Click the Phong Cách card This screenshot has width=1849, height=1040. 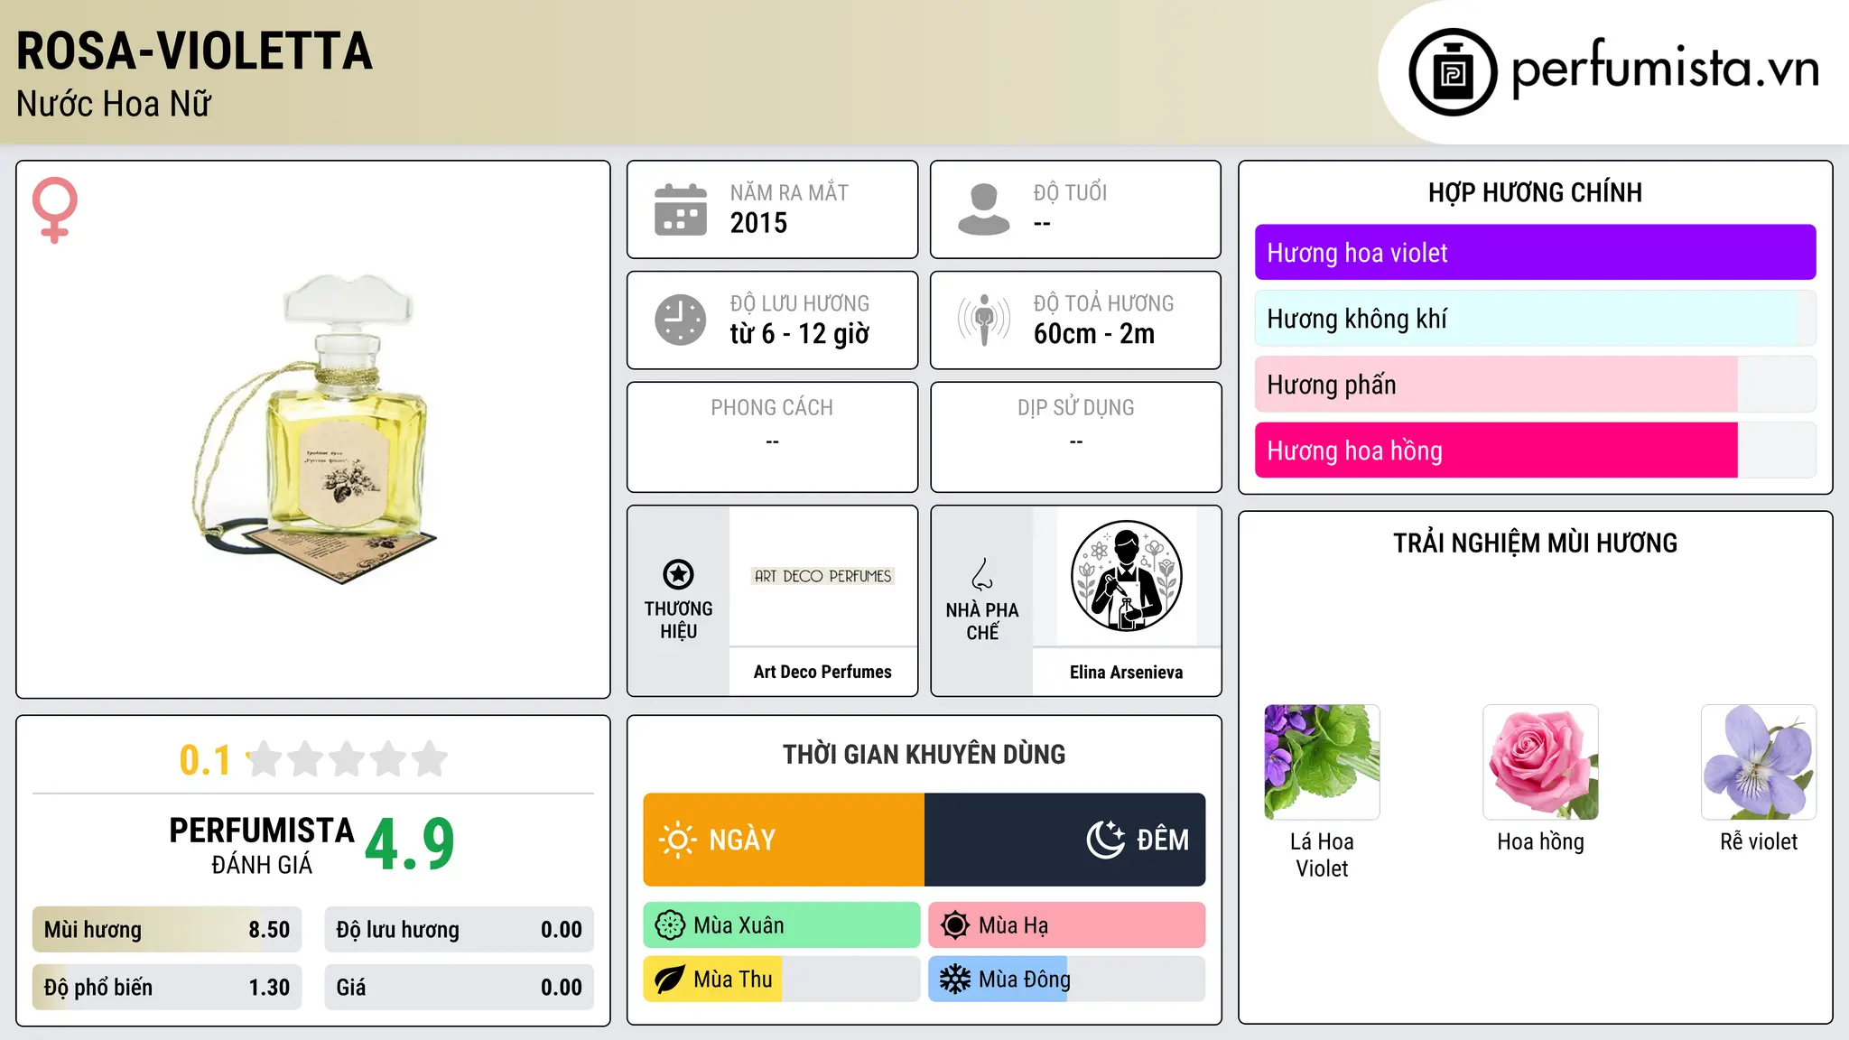click(x=772, y=437)
